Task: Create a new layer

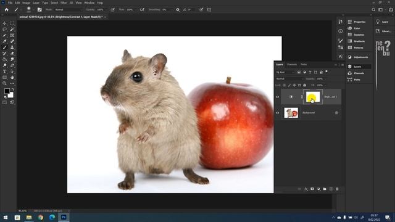Action: [x=331, y=189]
